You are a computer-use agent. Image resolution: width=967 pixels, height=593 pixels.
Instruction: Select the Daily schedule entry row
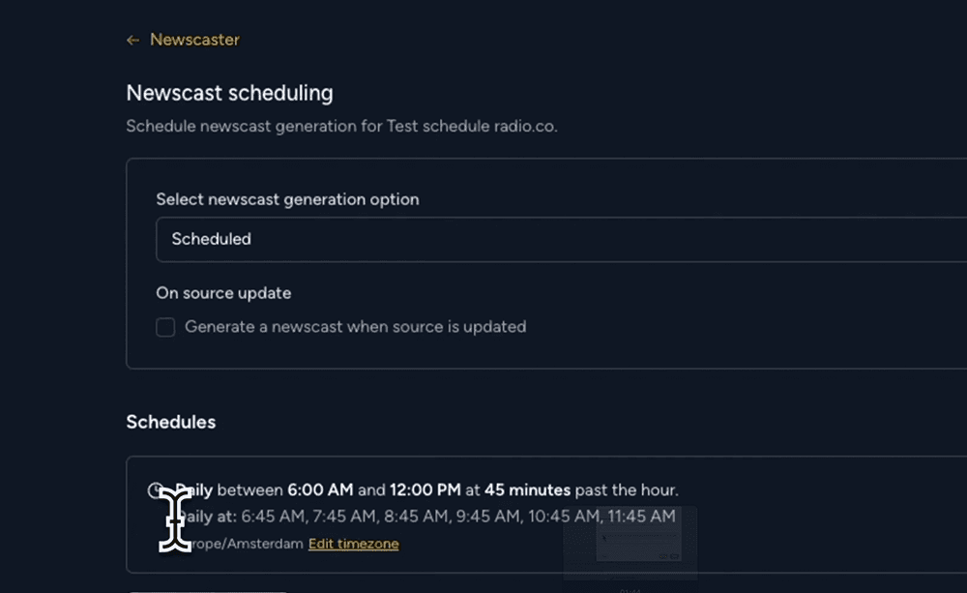[x=416, y=489]
